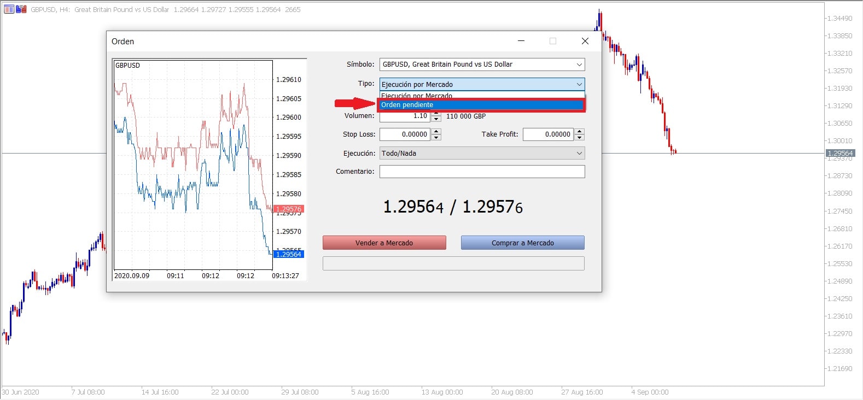Image resolution: width=863 pixels, height=400 pixels.
Task: Click the 'Comprar a Mercado' button
Action: pyautogui.click(x=522, y=243)
